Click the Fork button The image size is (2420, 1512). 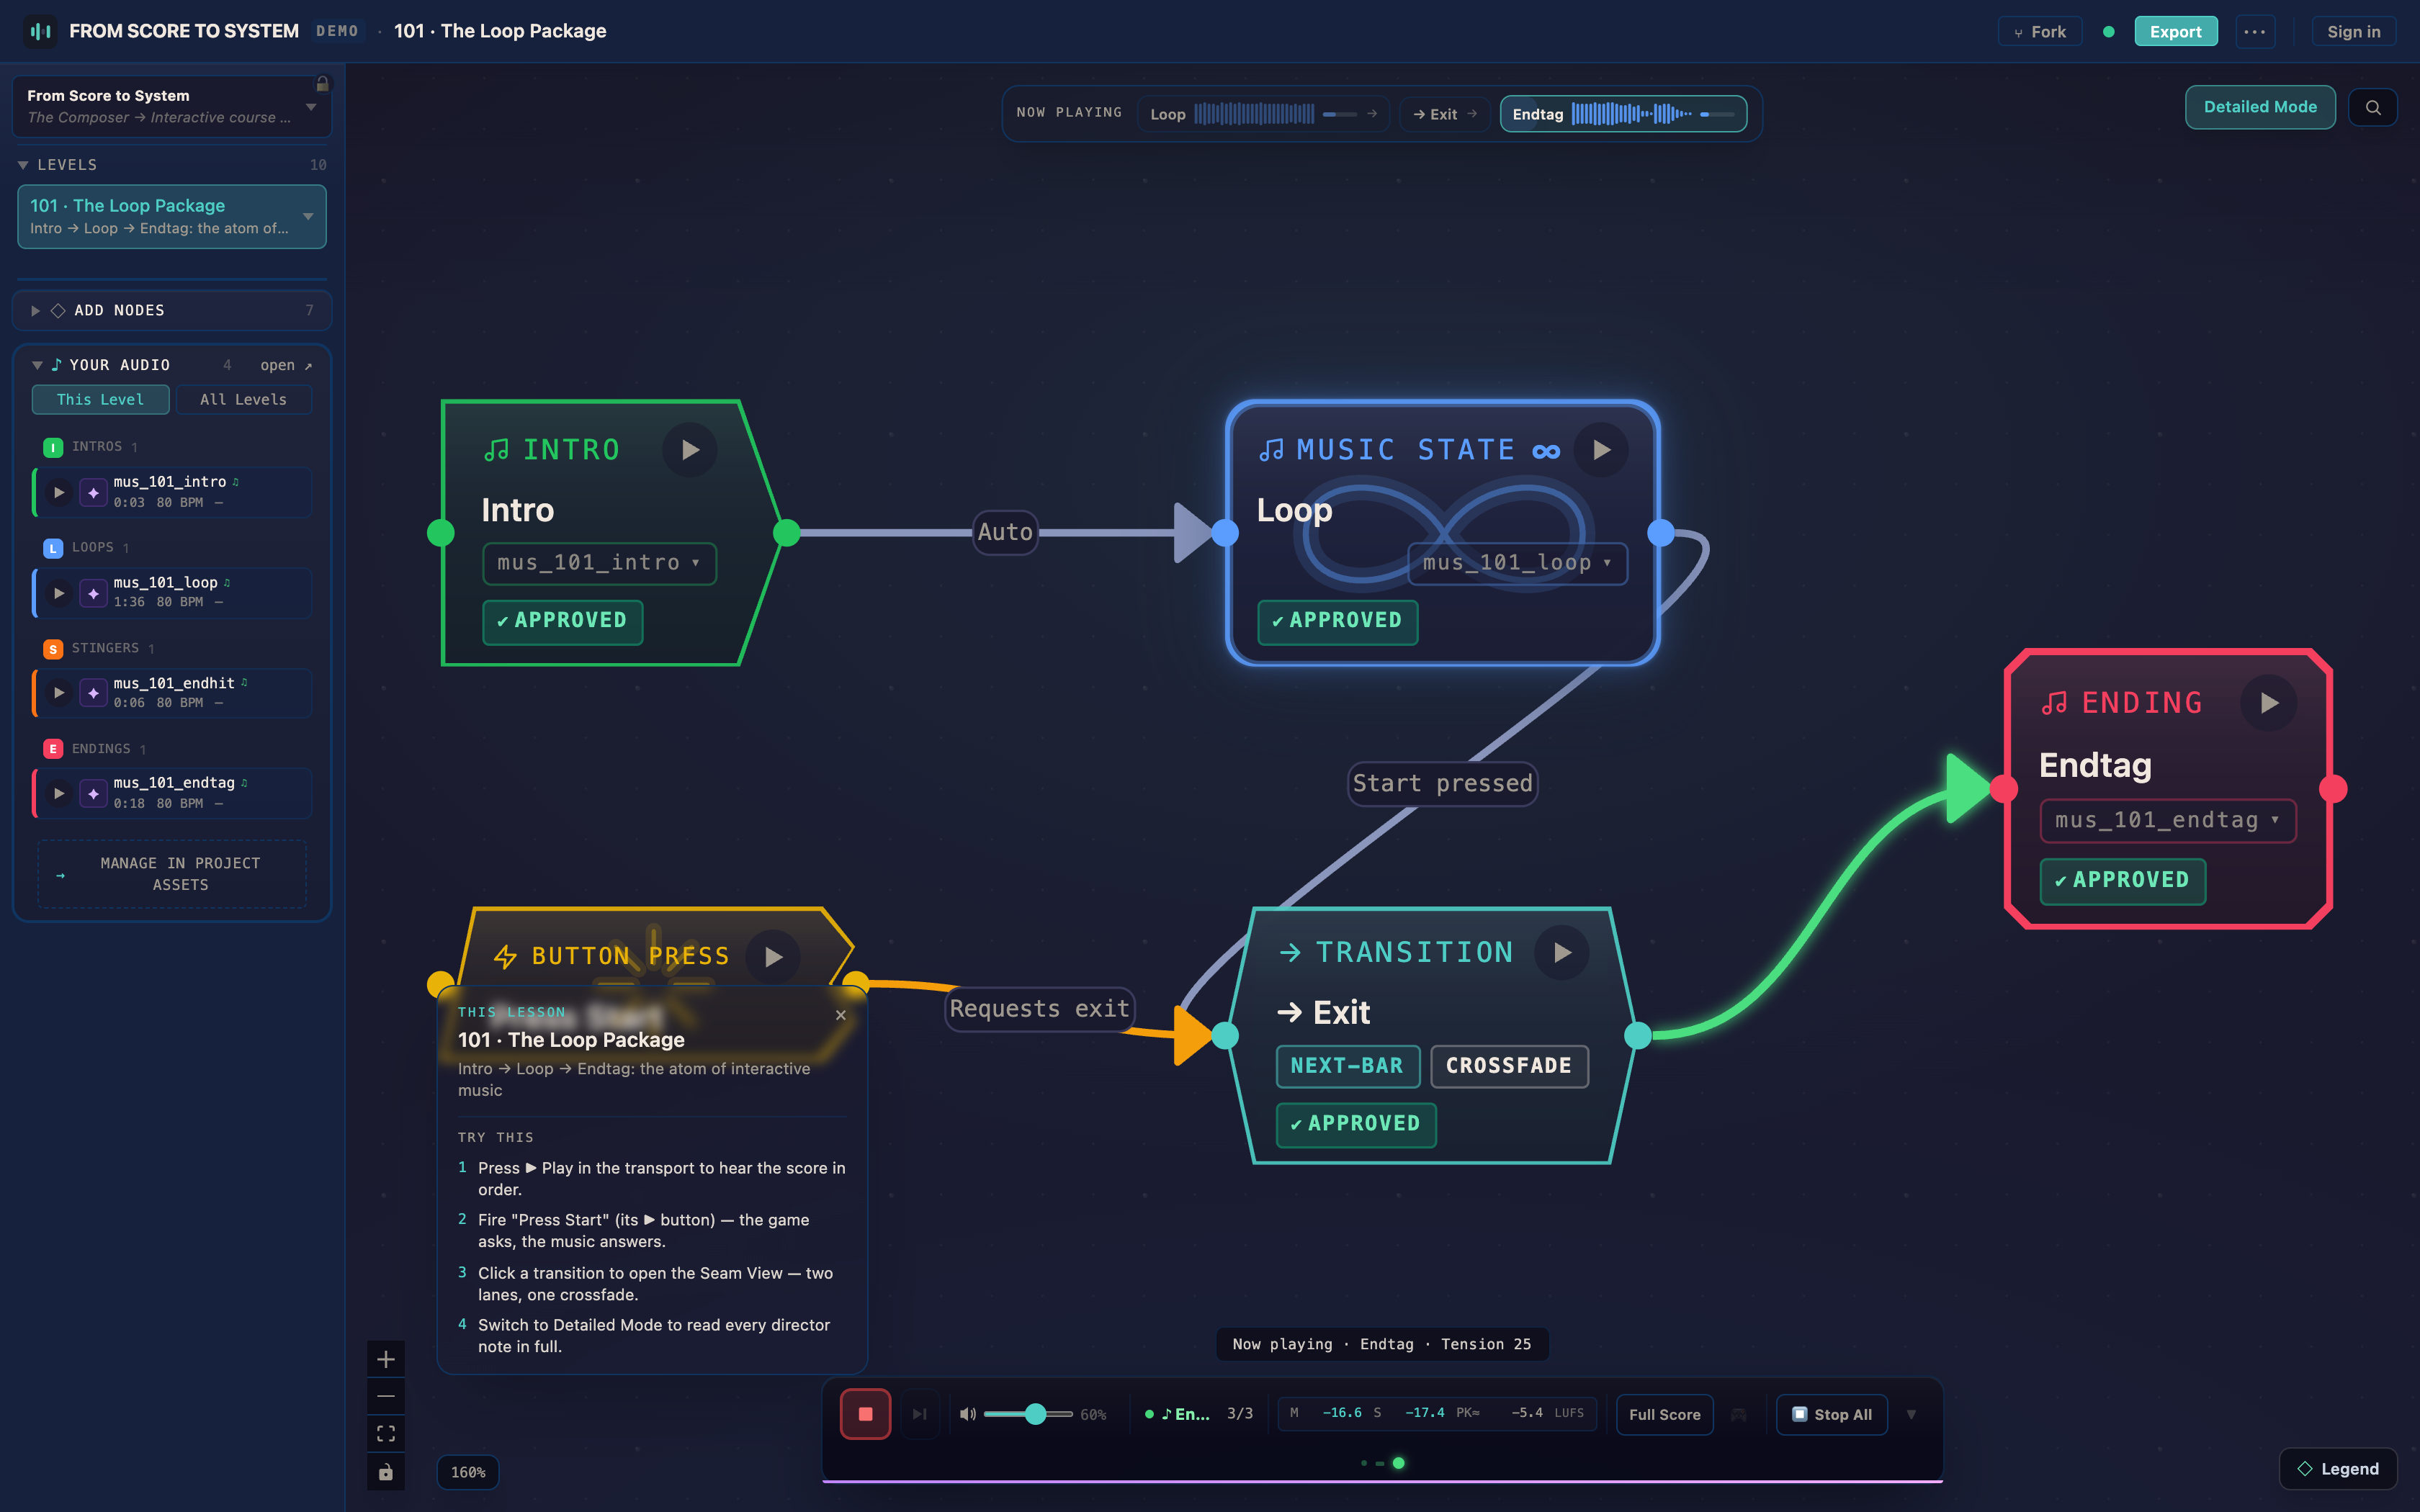coord(2039,31)
